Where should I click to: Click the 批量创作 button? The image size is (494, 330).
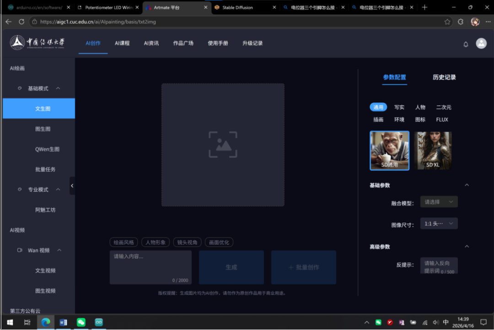[303, 267]
